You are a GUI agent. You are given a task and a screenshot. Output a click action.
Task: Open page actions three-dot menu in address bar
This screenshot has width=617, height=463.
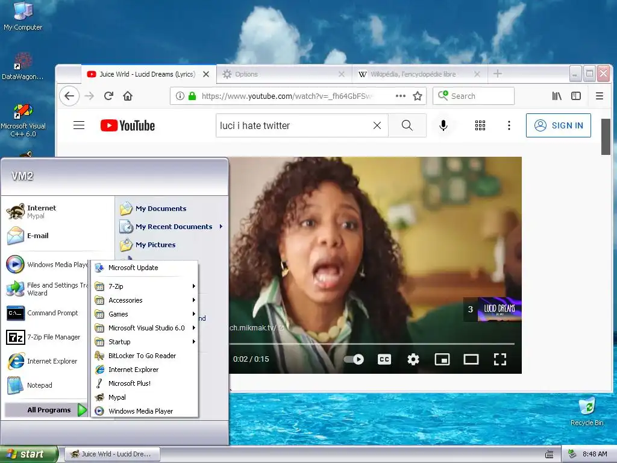(x=400, y=96)
